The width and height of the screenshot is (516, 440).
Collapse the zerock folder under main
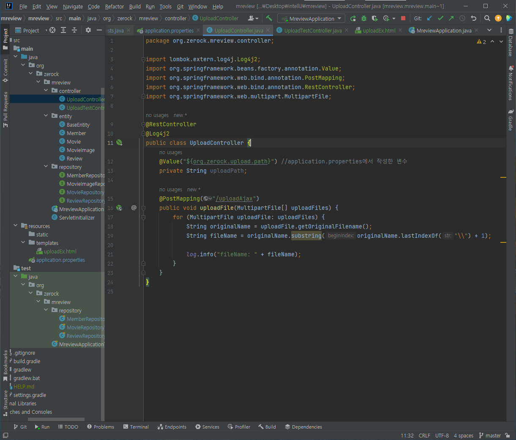coord(31,73)
